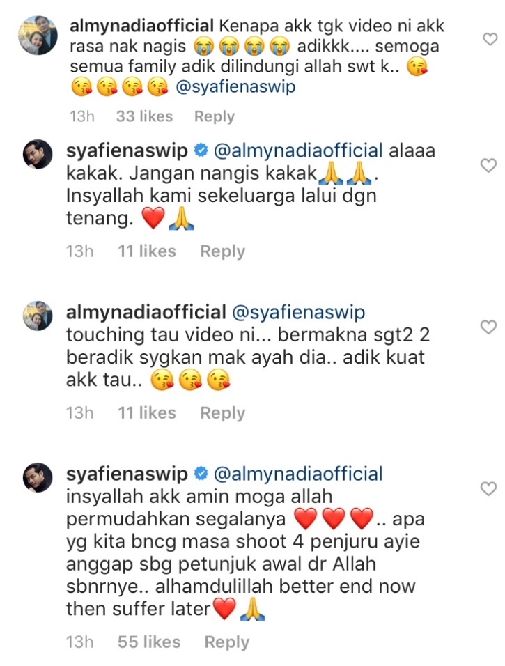Tap heart on 'Jangan nangis kakak' comment
The height and width of the screenshot is (666, 505).
(x=488, y=165)
